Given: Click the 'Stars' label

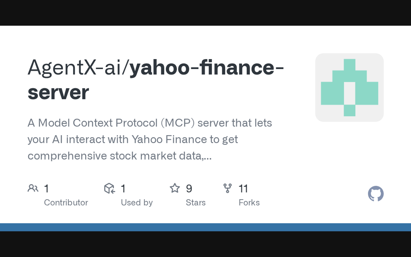Looking at the screenshot, I should pos(196,202).
